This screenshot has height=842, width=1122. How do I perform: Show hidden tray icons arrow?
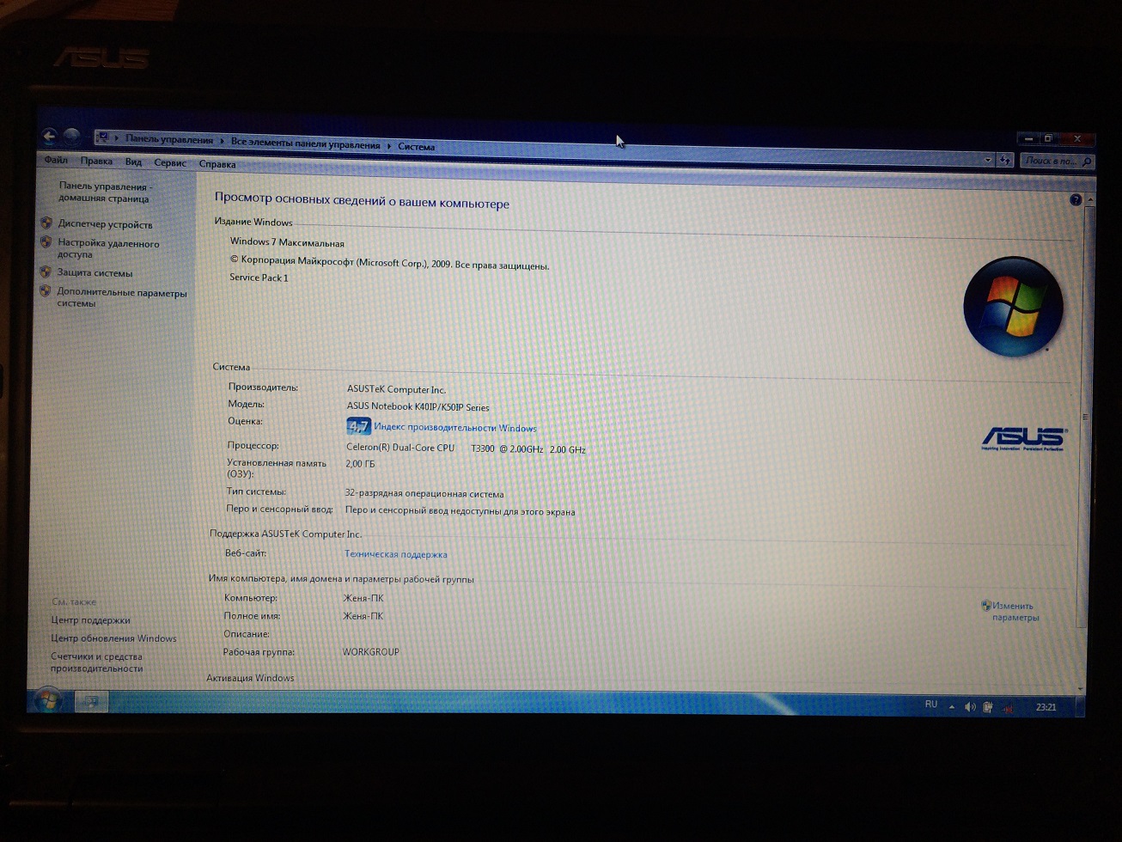[951, 706]
